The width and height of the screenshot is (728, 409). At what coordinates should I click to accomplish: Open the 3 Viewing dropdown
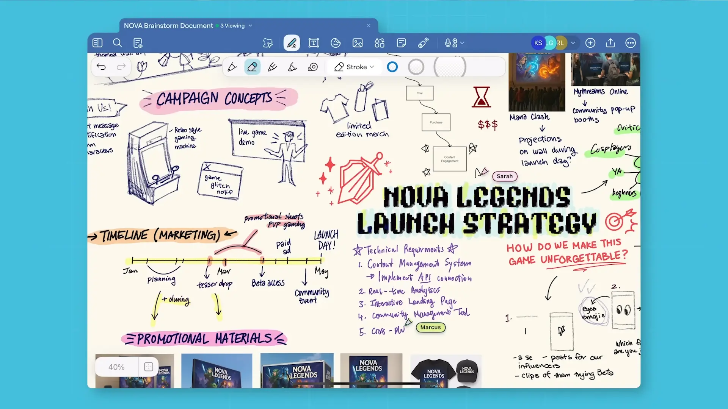click(x=235, y=26)
